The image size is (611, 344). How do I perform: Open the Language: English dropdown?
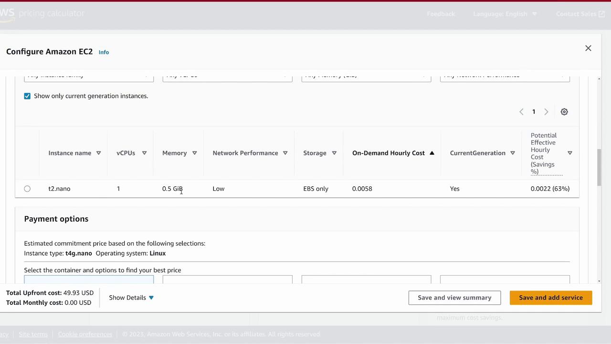(505, 14)
